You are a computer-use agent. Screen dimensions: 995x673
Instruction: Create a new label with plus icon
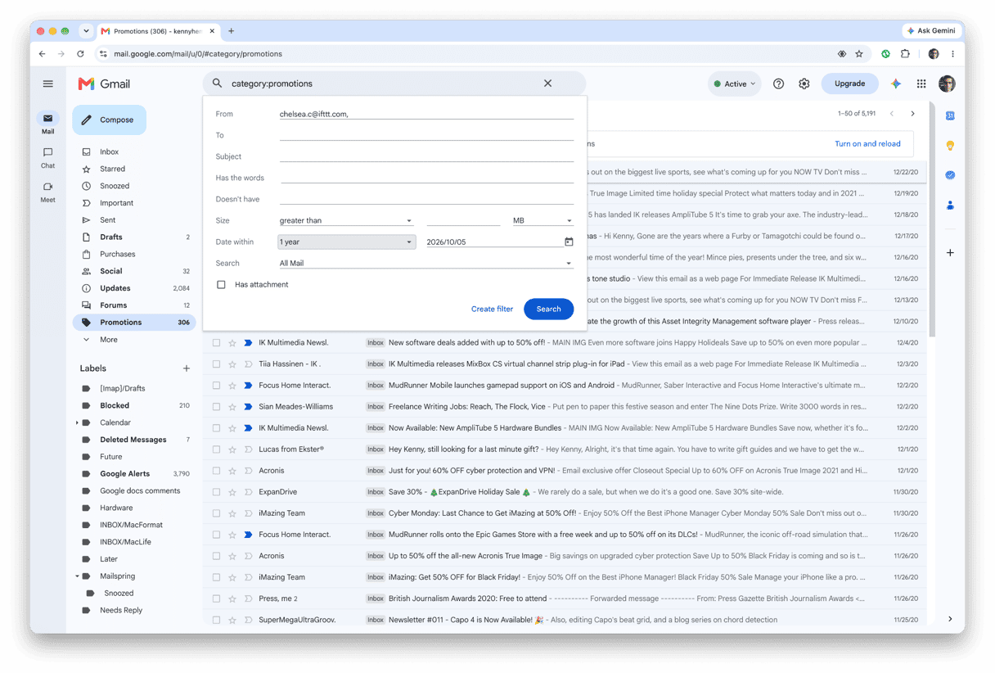(x=187, y=368)
